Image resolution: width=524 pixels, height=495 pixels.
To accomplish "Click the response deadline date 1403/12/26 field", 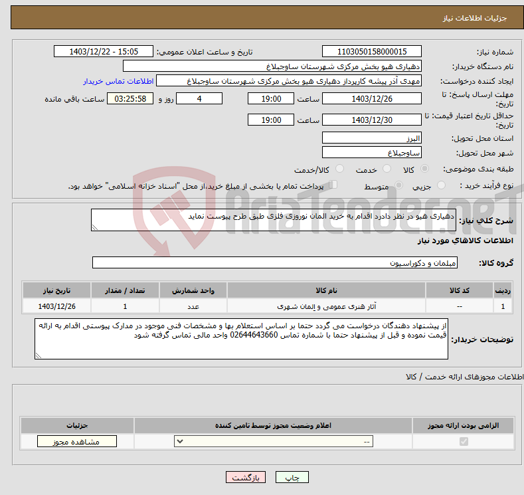I will coord(372,98).
